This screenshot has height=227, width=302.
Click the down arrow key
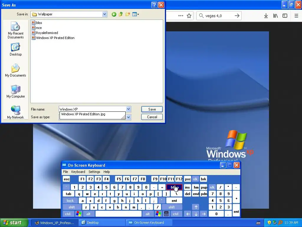point(196,214)
